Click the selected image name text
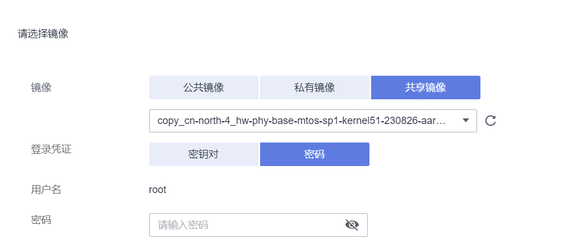Image resolution: width=578 pixels, height=239 pixels. 302,121
